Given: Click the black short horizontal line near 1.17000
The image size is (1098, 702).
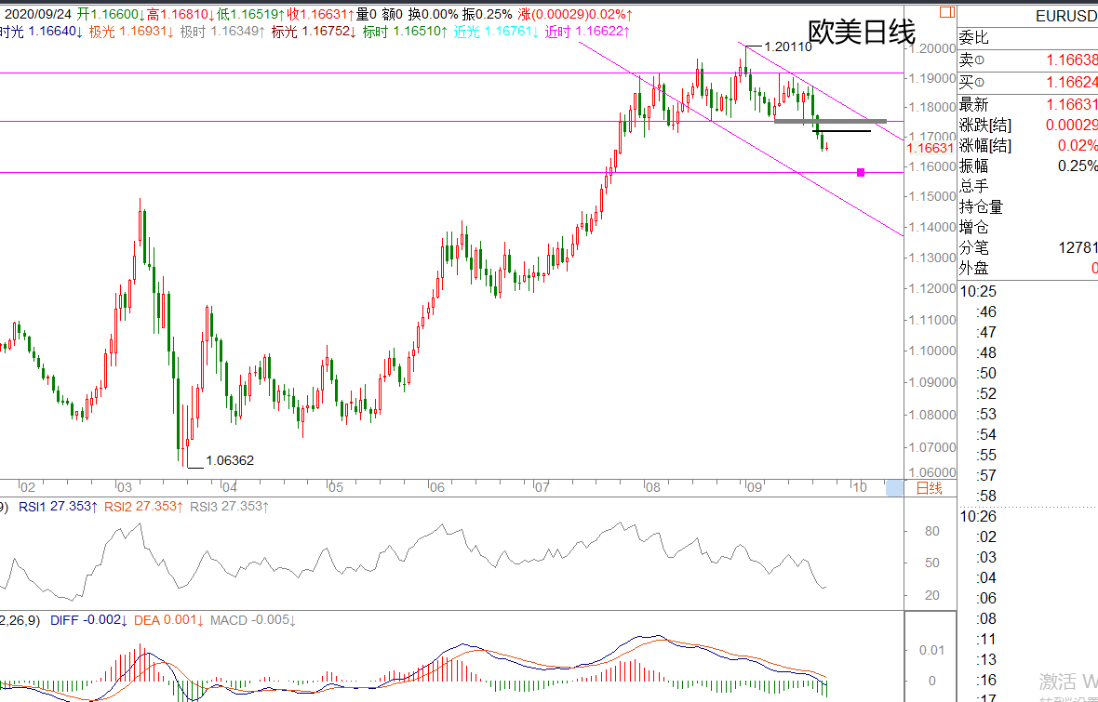Looking at the screenshot, I should (842, 131).
